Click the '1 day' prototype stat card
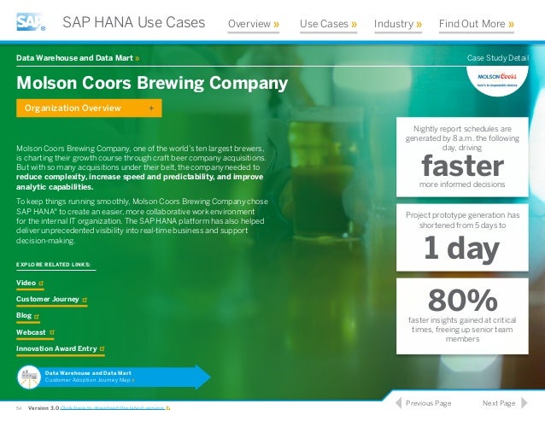This screenshot has height=421, width=545. (462, 237)
